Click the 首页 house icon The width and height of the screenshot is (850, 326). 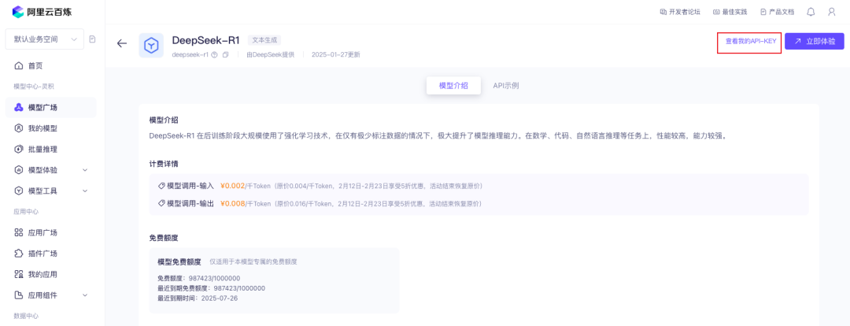point(18,65)
